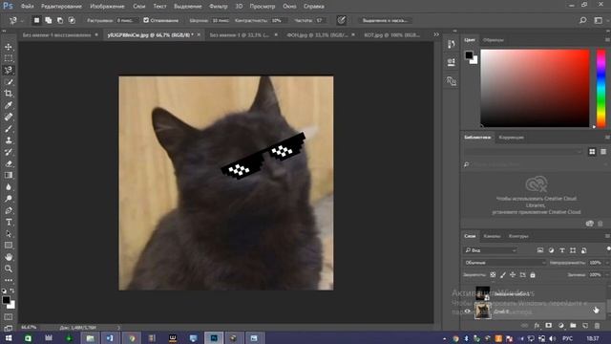
Task: Click the foreground color swatch in toolbox
Action: (x=6, y=300)
